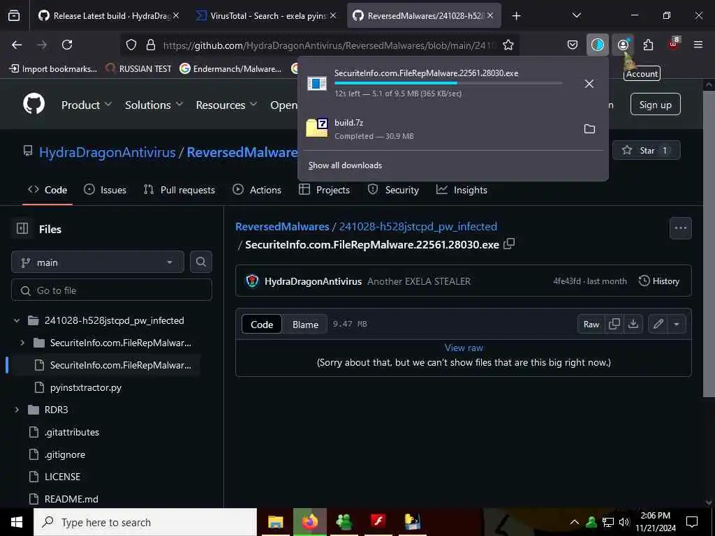Download the raw file
715x536 pixels.
click(x=633, y=324)
